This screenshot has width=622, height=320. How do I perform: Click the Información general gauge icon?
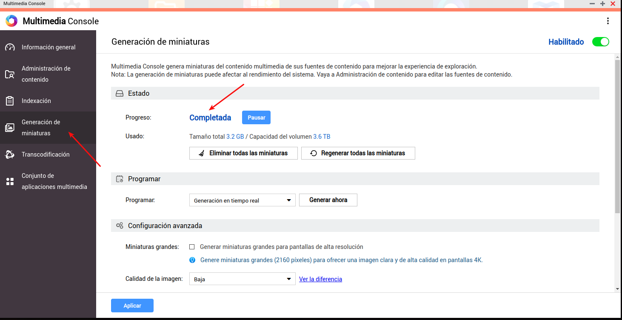10,47
